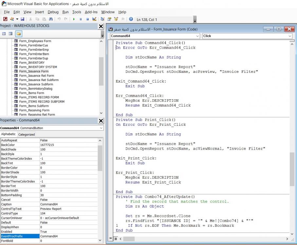Open the Run menu
Image resolution: width=297 pixels, height=245 pixels.
pos(65,12)
